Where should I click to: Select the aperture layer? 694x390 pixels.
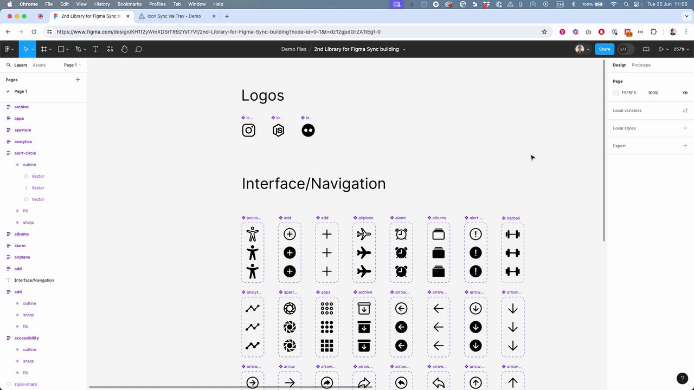click(23, 130)
